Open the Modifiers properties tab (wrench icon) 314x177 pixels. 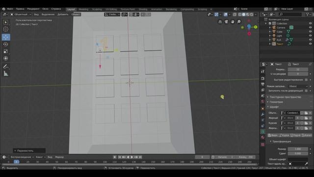click(x=263, y=114)
